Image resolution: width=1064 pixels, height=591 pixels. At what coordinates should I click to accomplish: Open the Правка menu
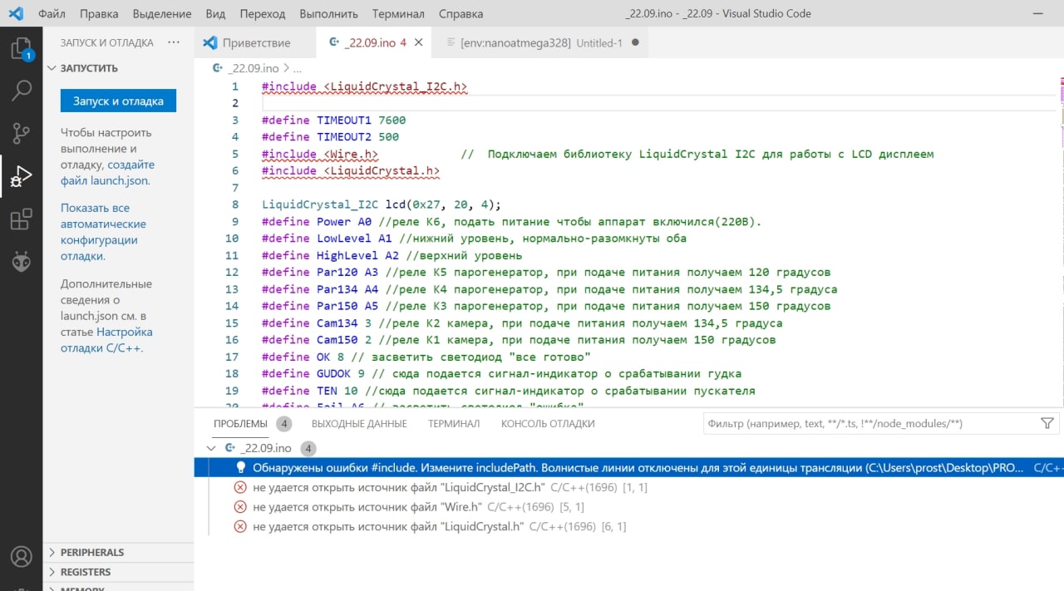pyautogui.click(x=100, y=13)
